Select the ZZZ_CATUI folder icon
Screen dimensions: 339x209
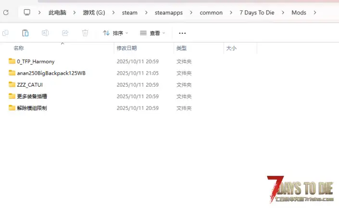[12, 84]
